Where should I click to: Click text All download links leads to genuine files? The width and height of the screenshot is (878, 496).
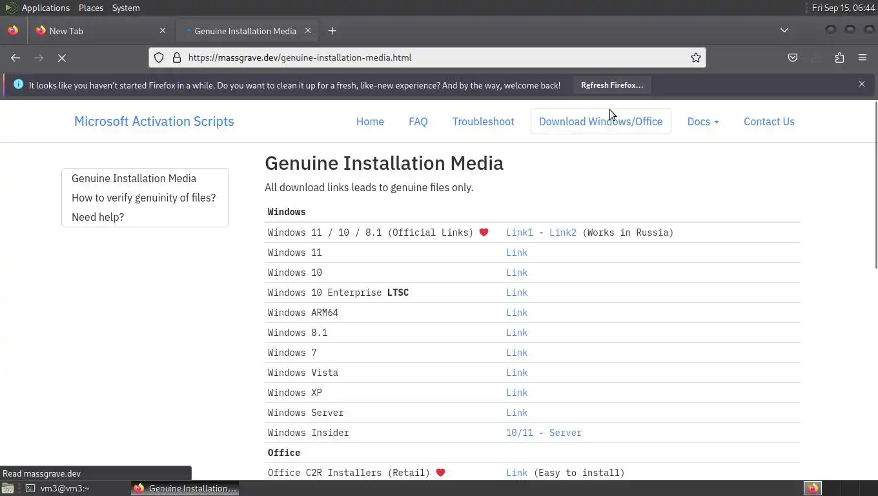pos(369,187)
